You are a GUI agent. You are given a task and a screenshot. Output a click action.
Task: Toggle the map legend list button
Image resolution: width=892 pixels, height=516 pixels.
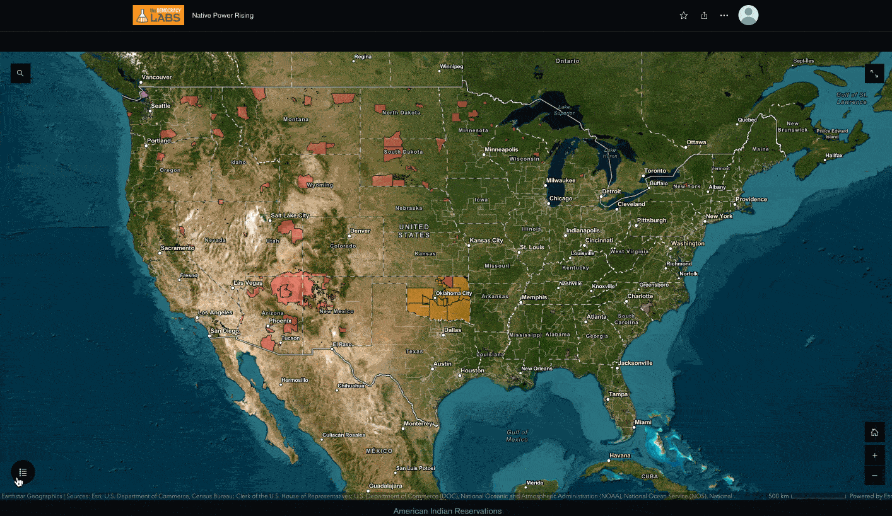click(x=23, y=472)
